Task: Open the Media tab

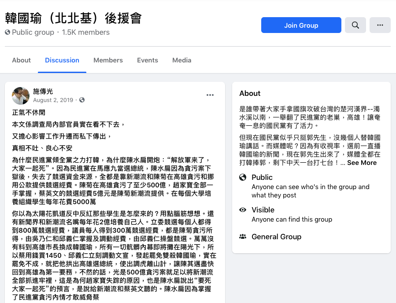Action: [x=182, y=60]
